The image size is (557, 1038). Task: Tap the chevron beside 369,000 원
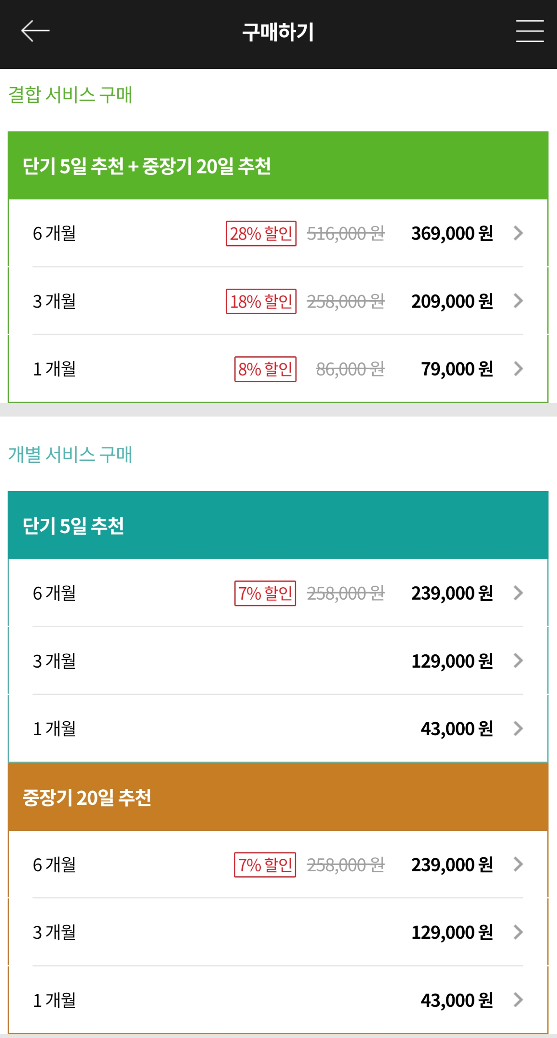point(518,233)
